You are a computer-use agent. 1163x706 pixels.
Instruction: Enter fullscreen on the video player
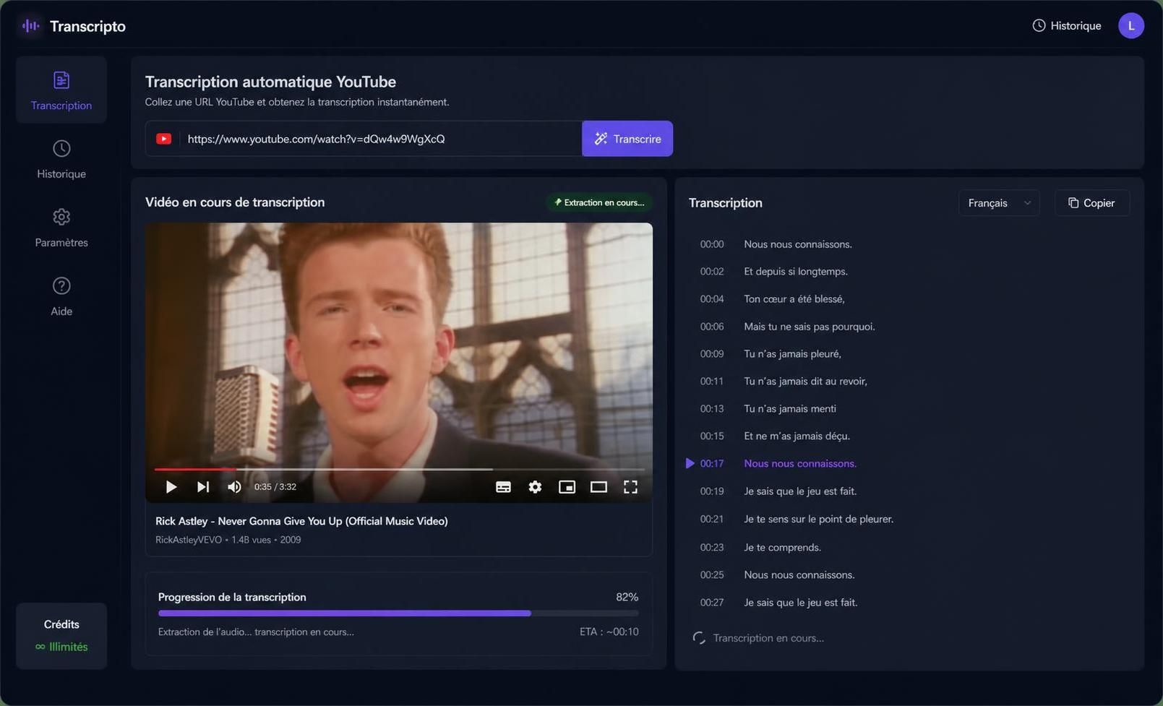(630, 487)
